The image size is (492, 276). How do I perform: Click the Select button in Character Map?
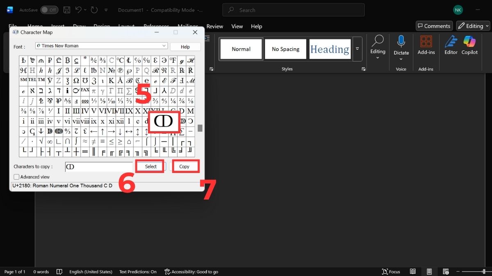[150, 166]
